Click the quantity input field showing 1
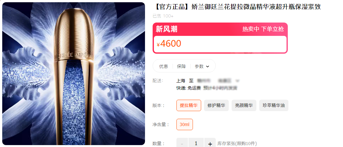Screen dimensions: 343x147 (x=196, y=144)
